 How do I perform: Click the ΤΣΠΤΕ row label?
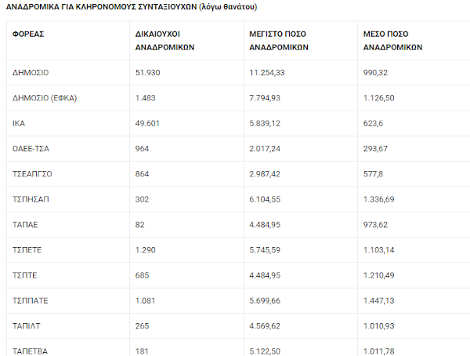pyautogui.click(x=24, y=275)
